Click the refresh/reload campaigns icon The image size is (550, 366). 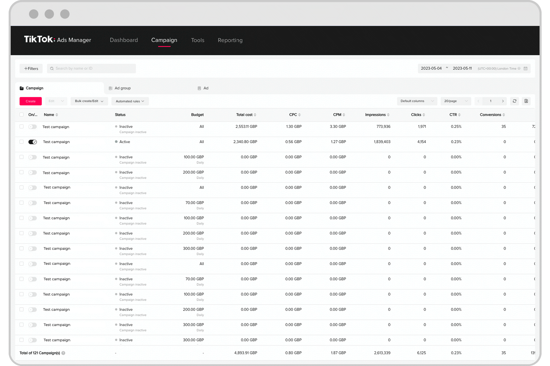tap(515, 101)
